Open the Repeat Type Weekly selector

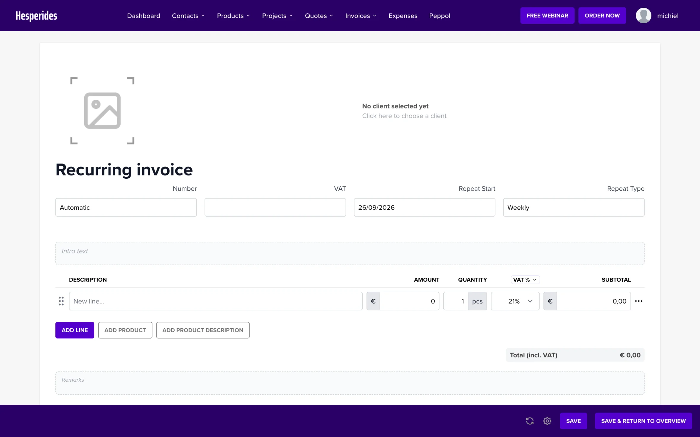click(x=574, y=207)
